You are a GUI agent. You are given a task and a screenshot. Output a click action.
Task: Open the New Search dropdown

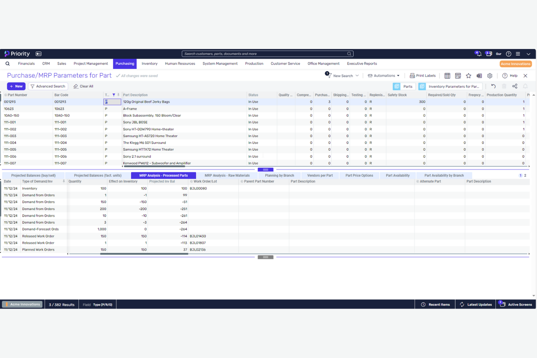[x=343, y=75]
